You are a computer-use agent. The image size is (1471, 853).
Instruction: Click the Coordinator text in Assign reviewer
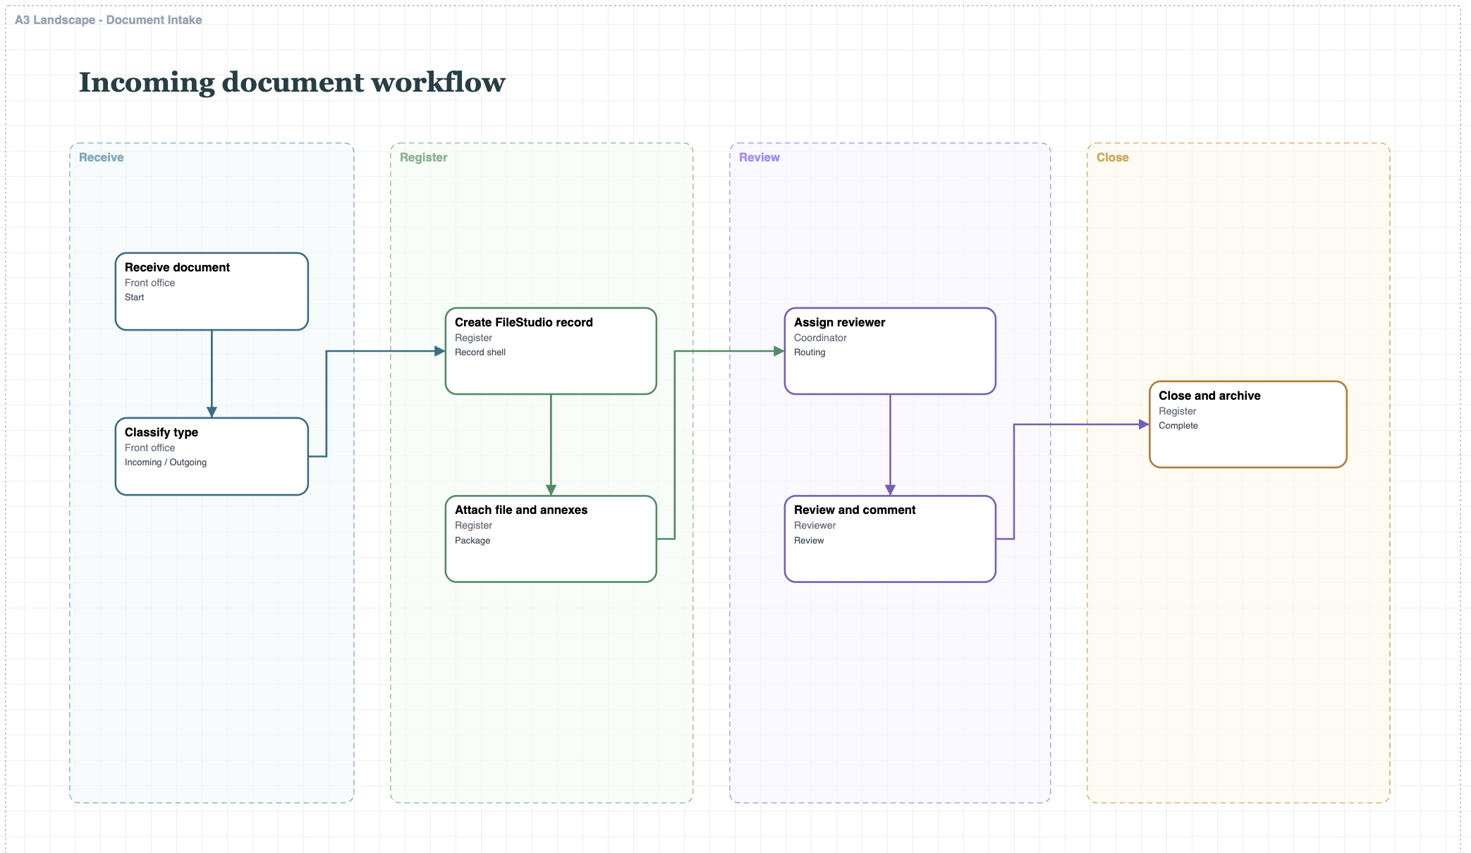point(820,338)
